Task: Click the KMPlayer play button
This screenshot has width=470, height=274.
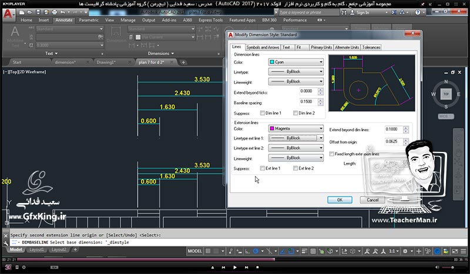Action: click(234, 267)
